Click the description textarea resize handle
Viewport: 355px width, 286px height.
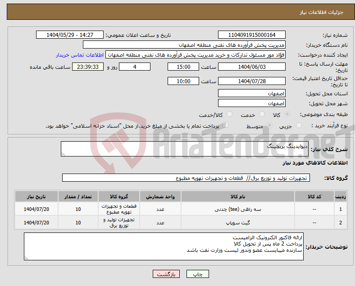(63, 154)
